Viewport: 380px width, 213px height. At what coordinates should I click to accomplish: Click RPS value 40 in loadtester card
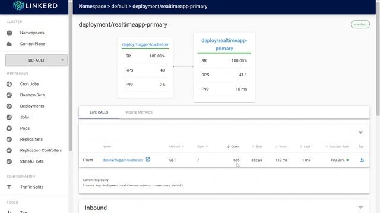[x=163, y=70]
